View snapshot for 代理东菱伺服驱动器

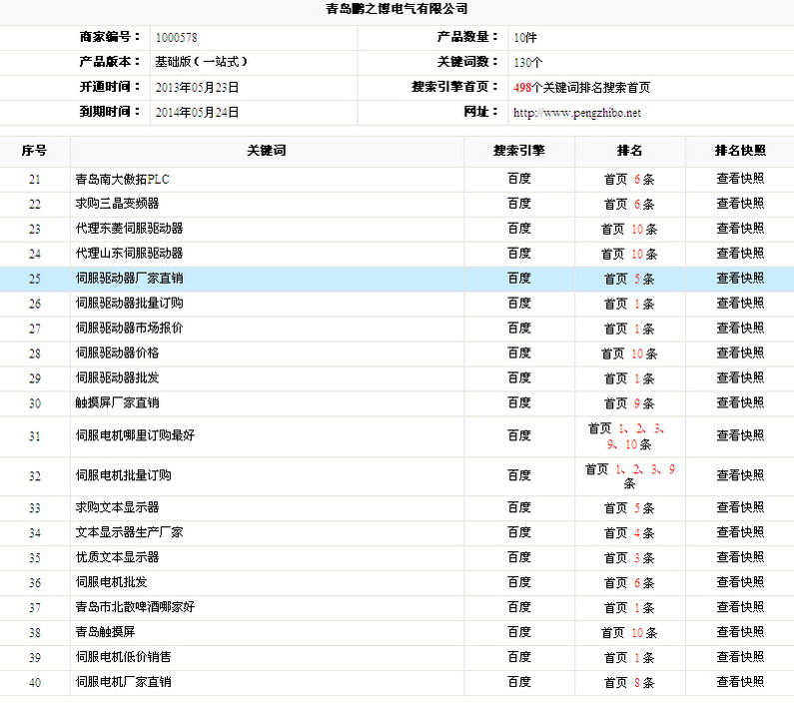tap(740, 229)
